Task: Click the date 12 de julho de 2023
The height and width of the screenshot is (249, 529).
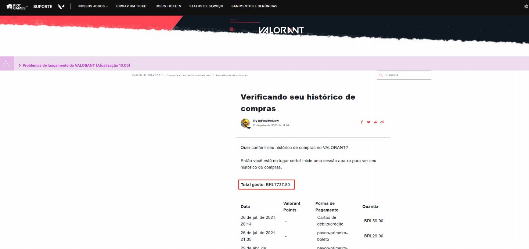Action: coord(271,126)
